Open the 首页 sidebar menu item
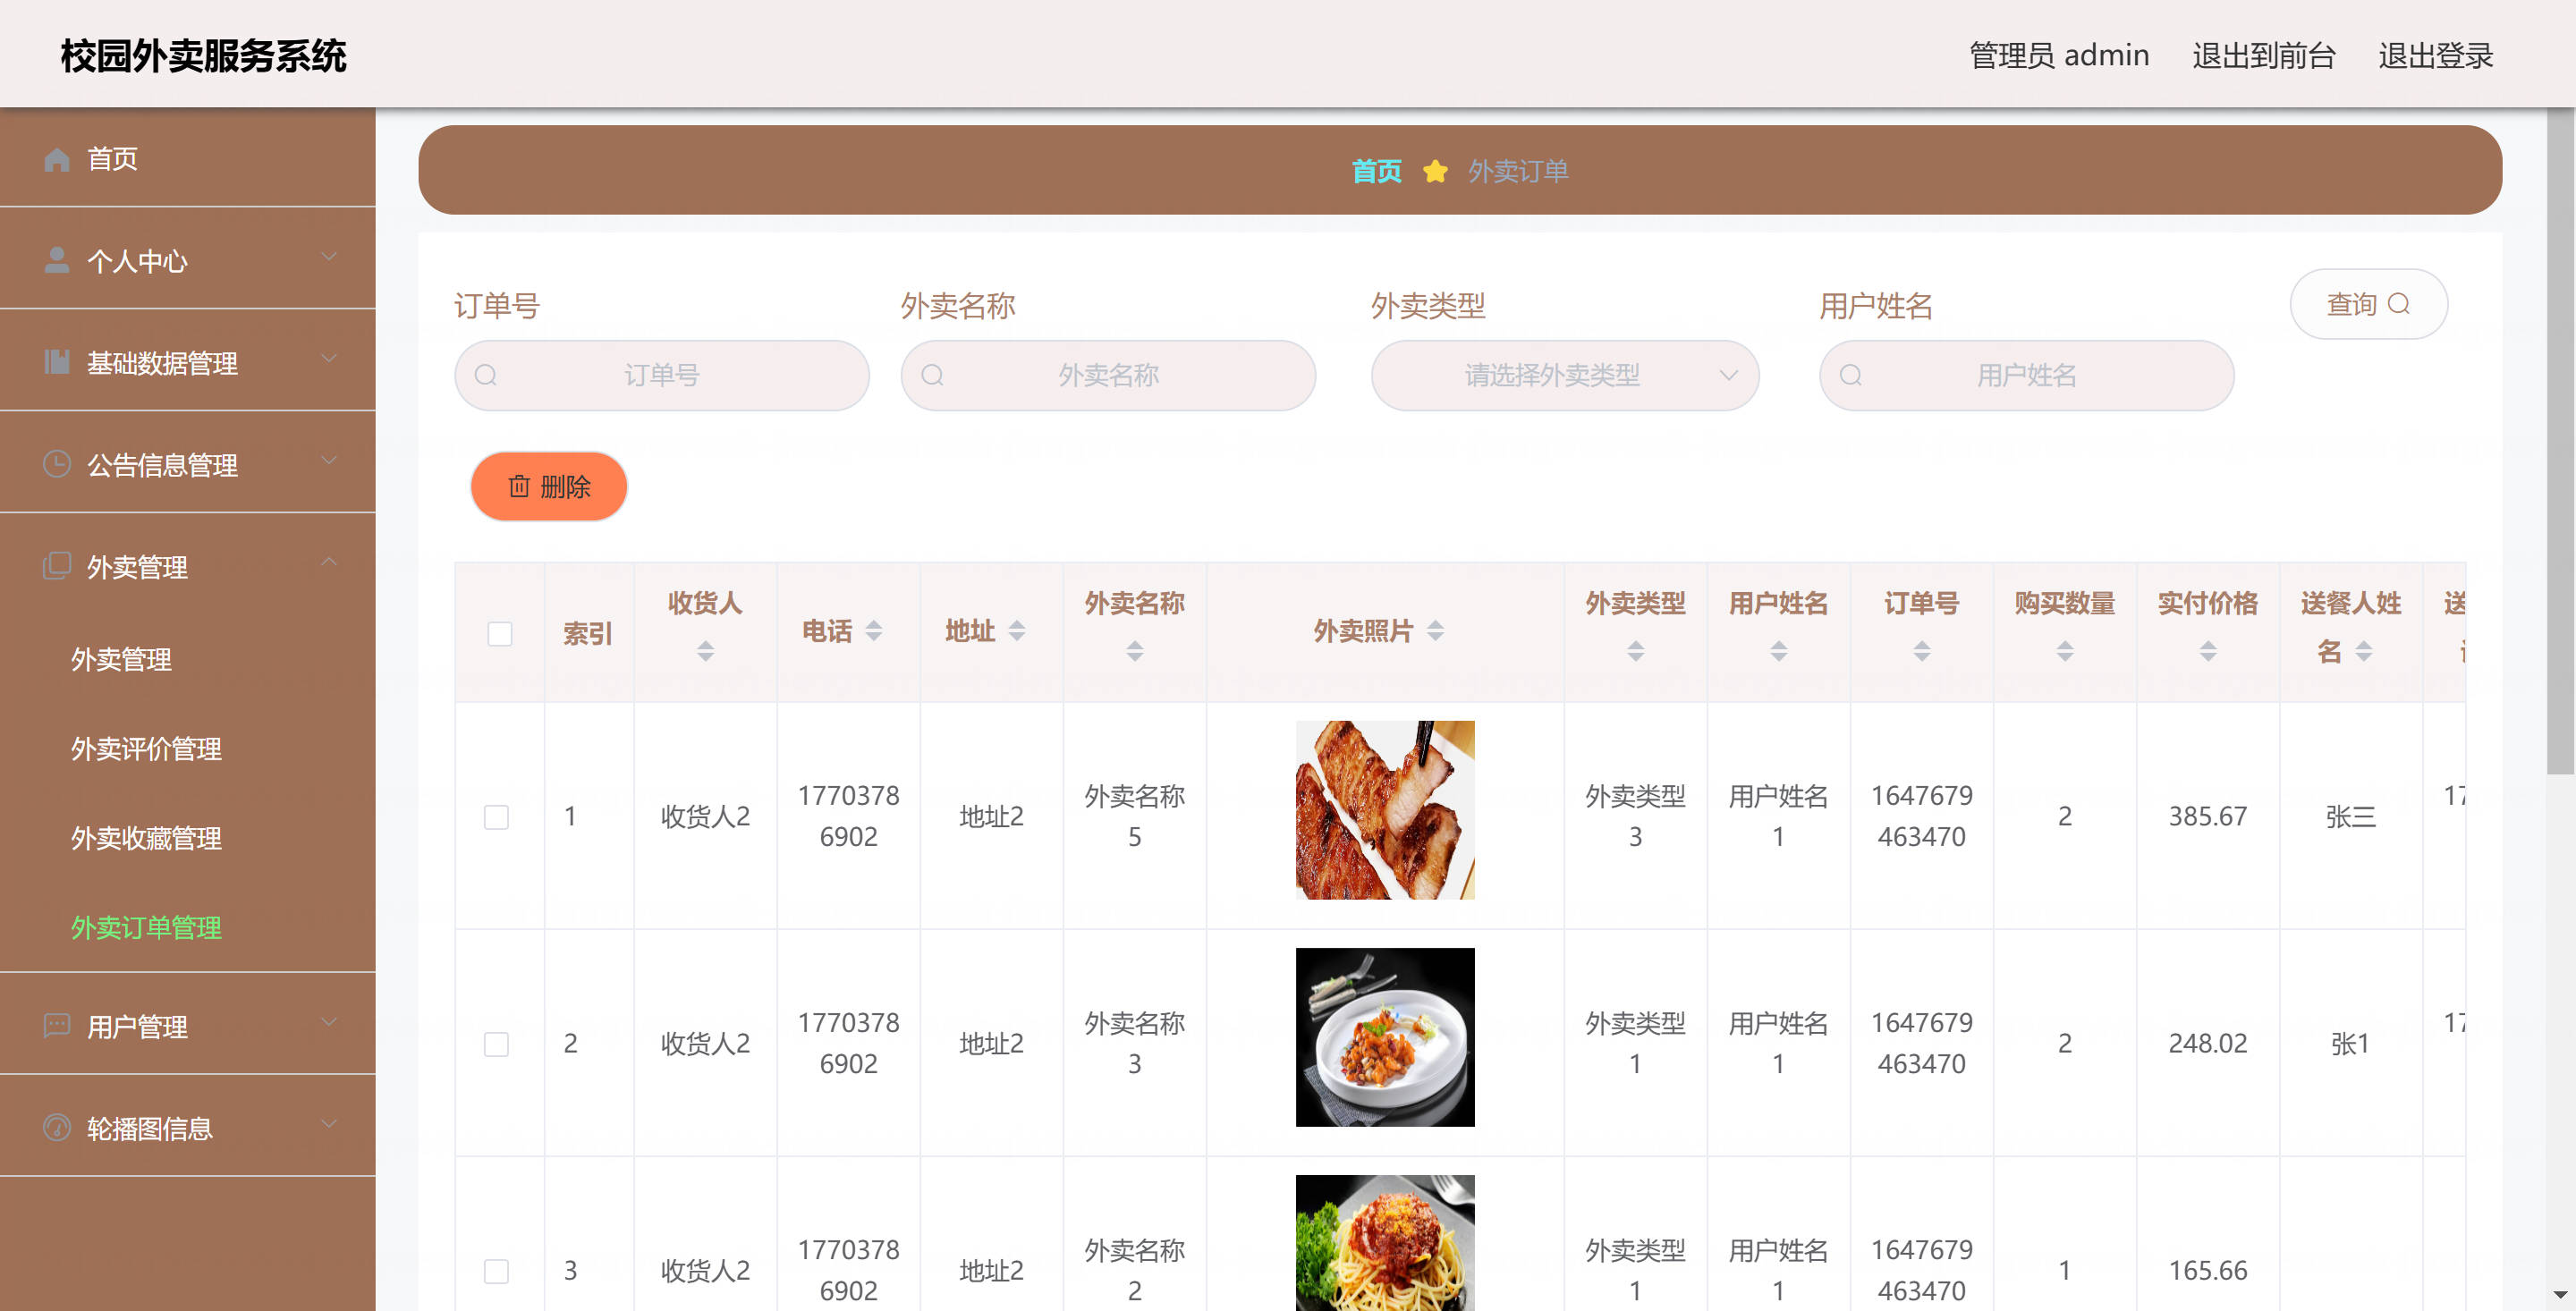 (x=188, y=158)
